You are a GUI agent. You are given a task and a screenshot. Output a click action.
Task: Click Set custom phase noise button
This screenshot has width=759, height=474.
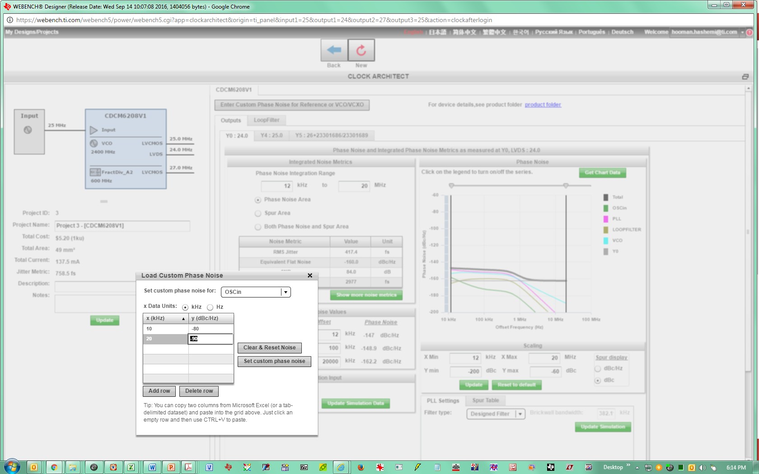point(274,361)
